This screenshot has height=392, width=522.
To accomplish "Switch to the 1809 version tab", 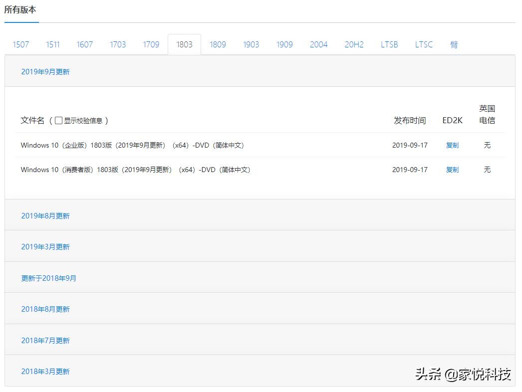I will 218,44.
